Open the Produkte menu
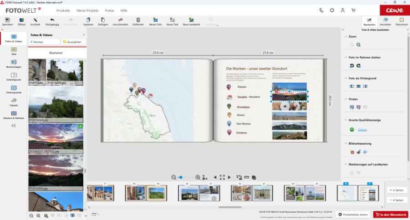 click(x=63, y=10)
